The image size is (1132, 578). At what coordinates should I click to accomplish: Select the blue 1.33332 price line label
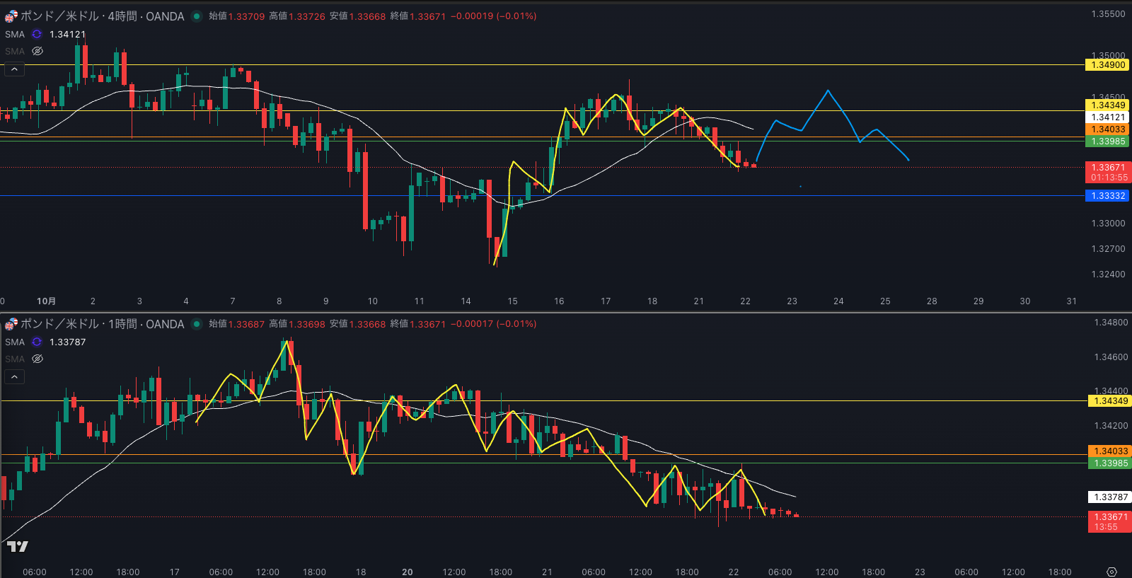tap(1107, 196)
